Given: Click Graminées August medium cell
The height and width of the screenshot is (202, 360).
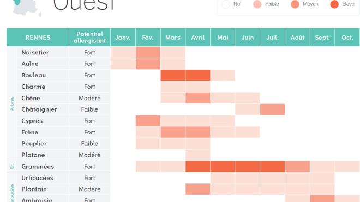Looking at the screenshot, I should [297, 167].
